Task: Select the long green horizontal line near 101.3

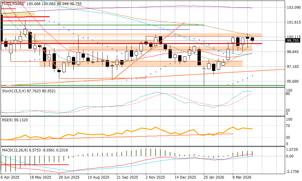Action: point(103,25)
